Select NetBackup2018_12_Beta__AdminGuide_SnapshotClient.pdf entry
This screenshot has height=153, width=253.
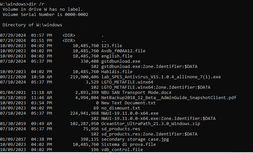pos(169,98)
